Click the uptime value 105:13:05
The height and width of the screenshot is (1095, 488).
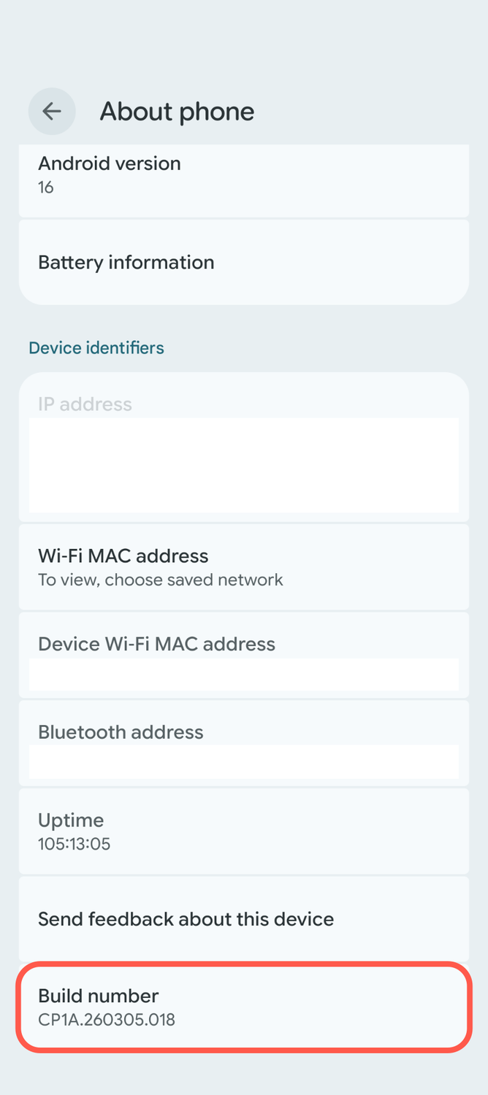tap(74, 844)
